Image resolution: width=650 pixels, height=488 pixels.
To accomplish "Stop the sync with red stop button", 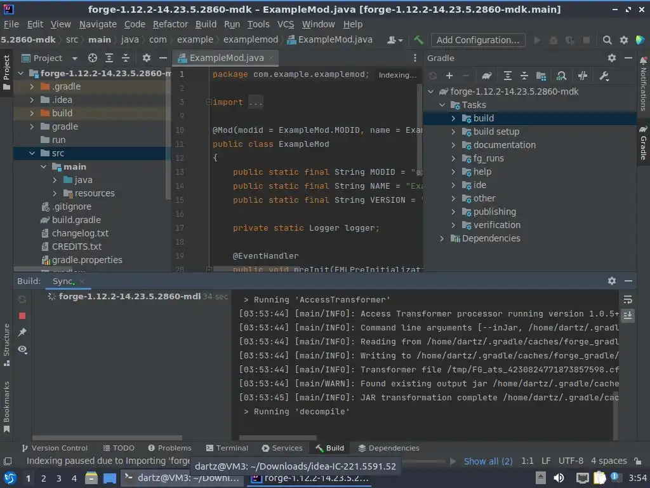I will [x=22, y=316].
